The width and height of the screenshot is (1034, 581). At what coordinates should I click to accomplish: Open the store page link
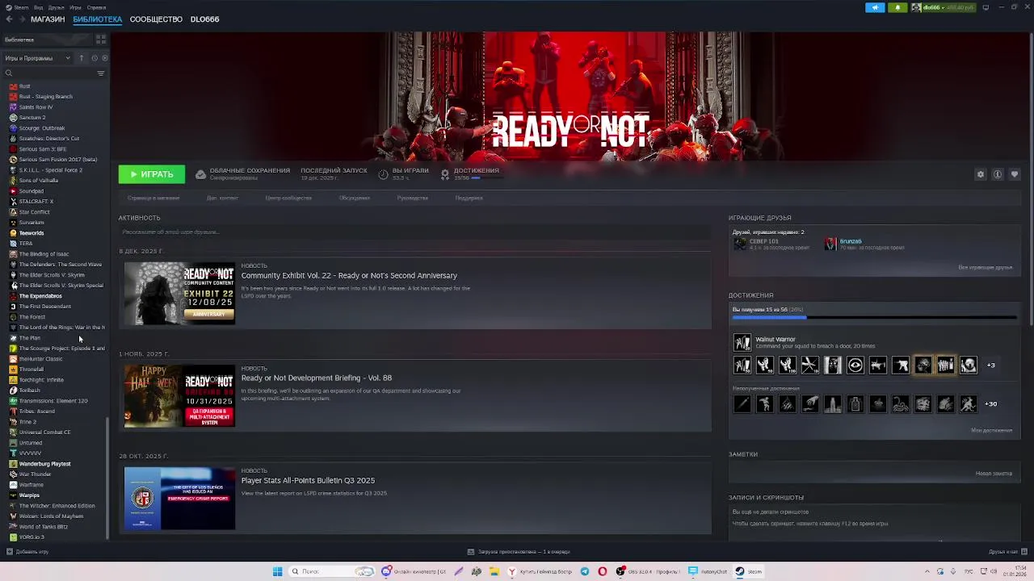(152, 198)
